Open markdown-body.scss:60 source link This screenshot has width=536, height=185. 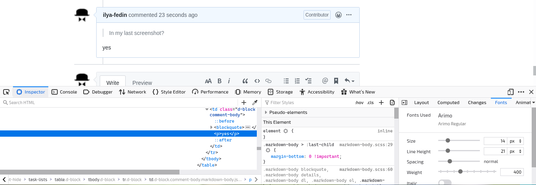click(x=366, y=169)
